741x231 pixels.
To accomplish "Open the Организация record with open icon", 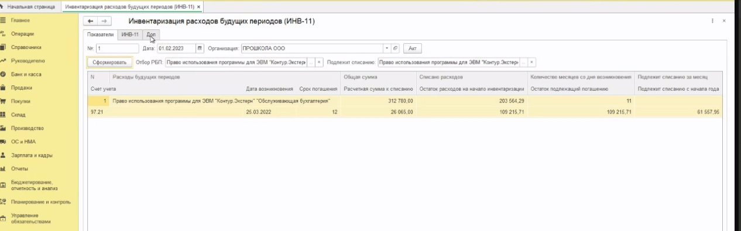I will click(395, 49).
